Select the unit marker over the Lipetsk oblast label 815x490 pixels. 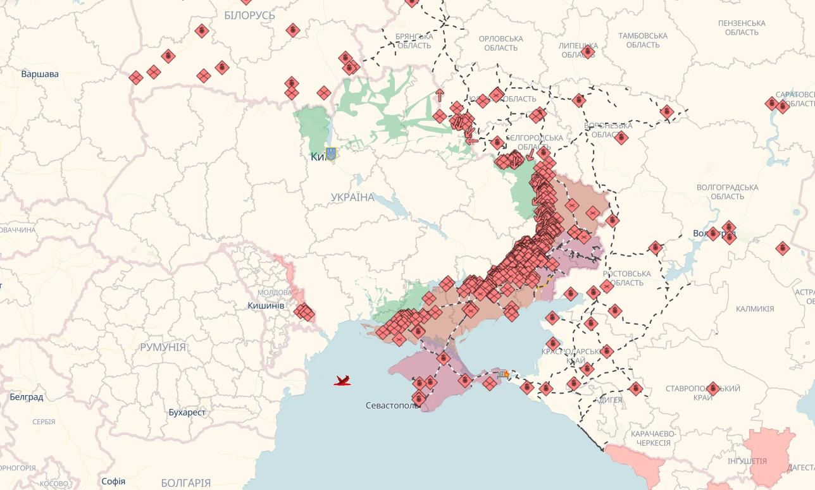tap(588, 51)
